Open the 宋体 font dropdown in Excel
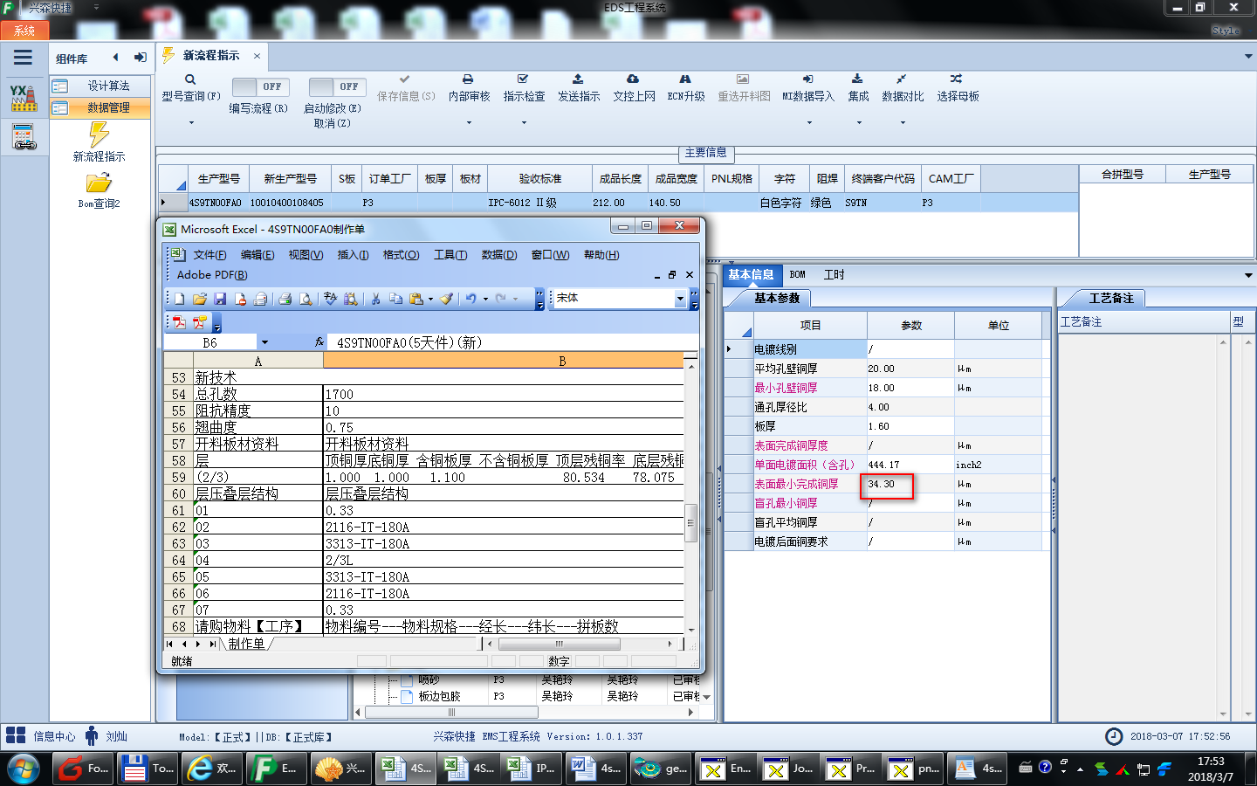The height and width of the screenshot is (786, 1257). [x=680, y=299]
